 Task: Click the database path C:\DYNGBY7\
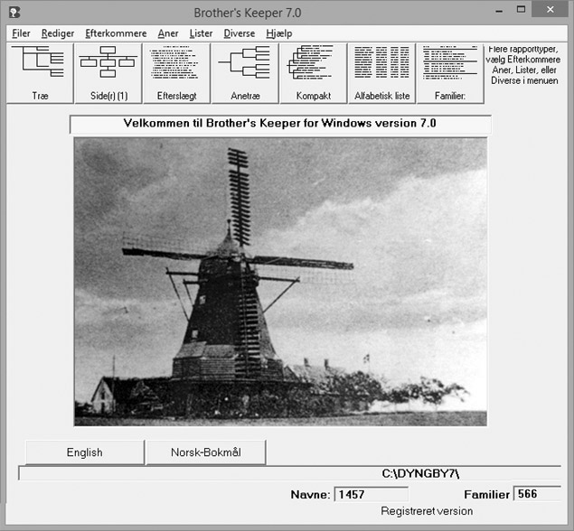tap(420, 473)
